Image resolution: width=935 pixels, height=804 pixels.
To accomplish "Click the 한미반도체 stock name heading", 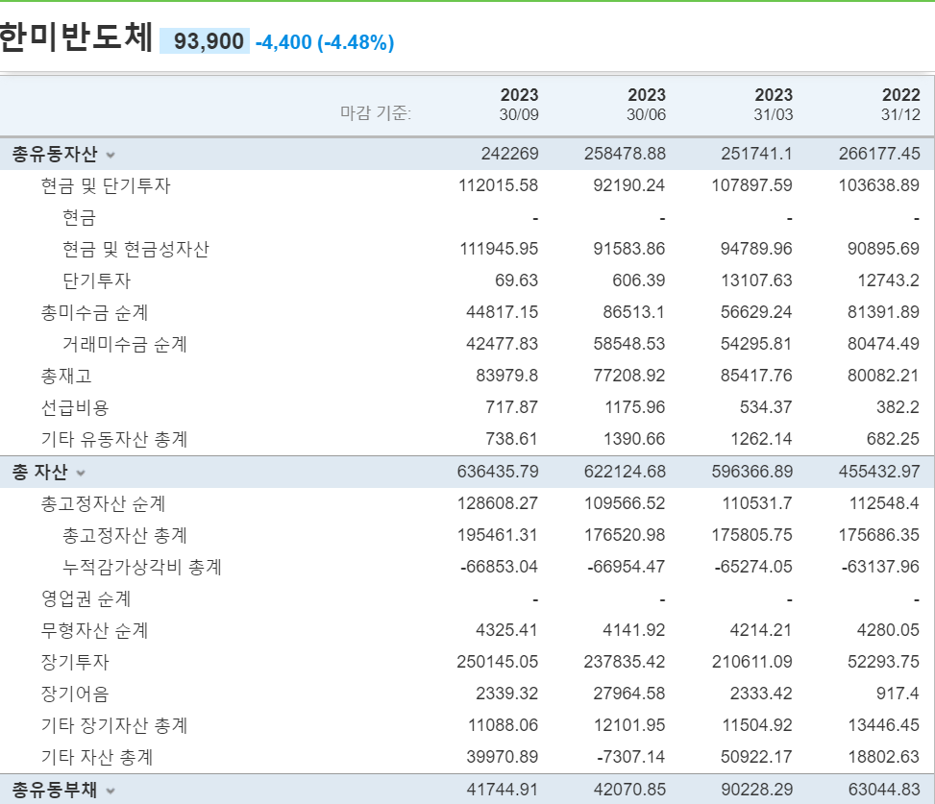I will tap(76, 38).
